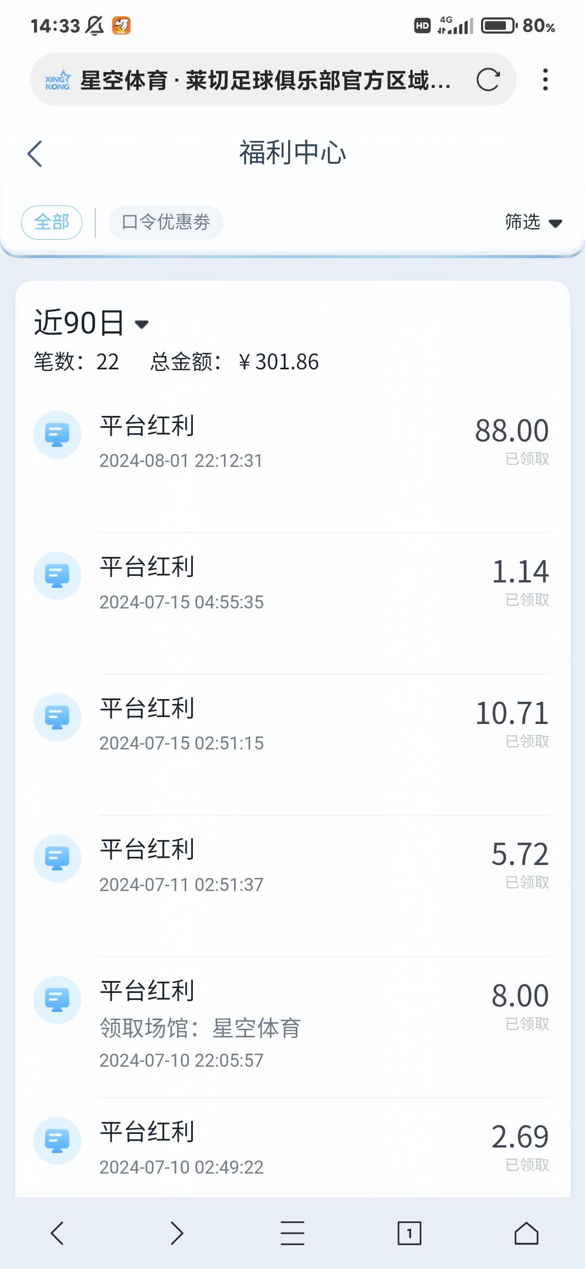
Task: Go to the browser home page
Action: pyautogui.click(x=526, y=1233)
